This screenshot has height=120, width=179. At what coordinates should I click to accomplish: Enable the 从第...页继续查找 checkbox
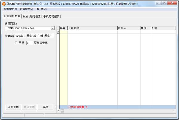(16, 43)
